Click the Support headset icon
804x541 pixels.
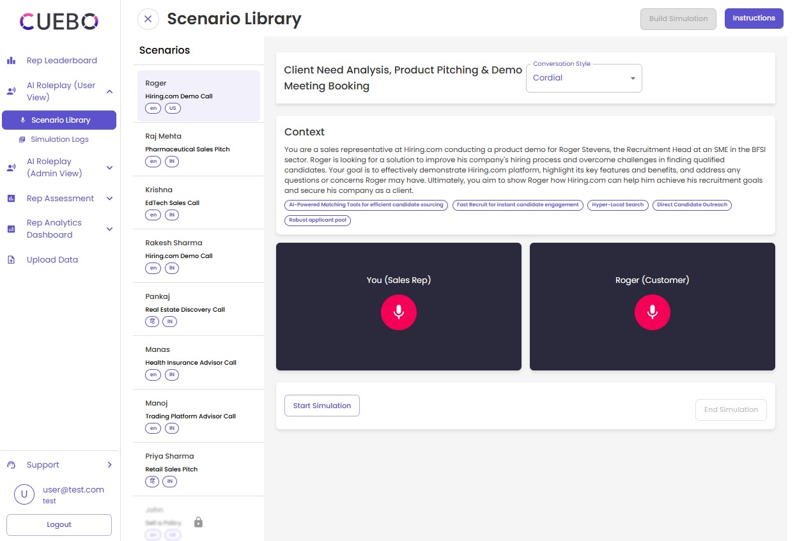click(x=11, y=465)
